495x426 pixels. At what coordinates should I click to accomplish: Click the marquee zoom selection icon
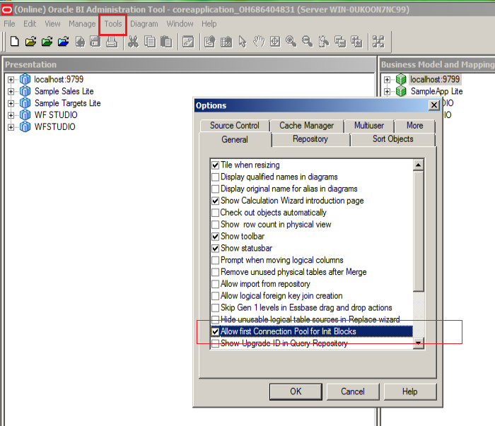pyautogui.click(x=324, y=41)
